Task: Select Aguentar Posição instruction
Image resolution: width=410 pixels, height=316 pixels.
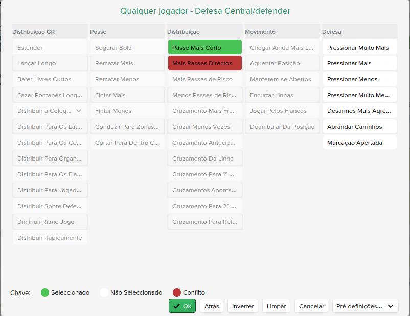Action: point(282,63)
